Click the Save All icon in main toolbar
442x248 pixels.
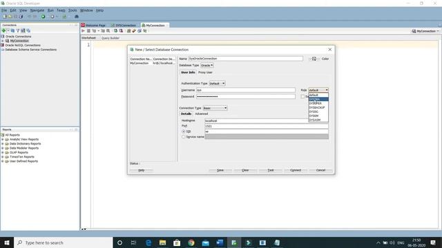(21, 17)
